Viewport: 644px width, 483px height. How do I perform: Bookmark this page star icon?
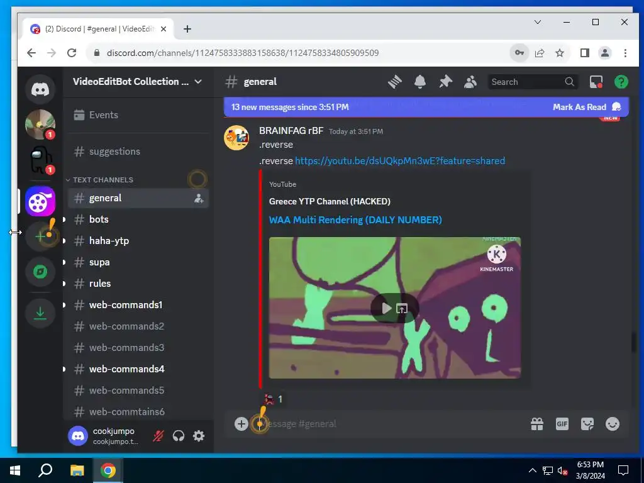tap(559, 53)
